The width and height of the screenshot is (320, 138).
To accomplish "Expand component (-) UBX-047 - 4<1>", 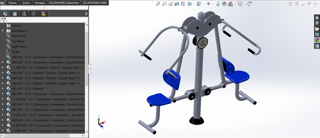I will tap(3, 68).
